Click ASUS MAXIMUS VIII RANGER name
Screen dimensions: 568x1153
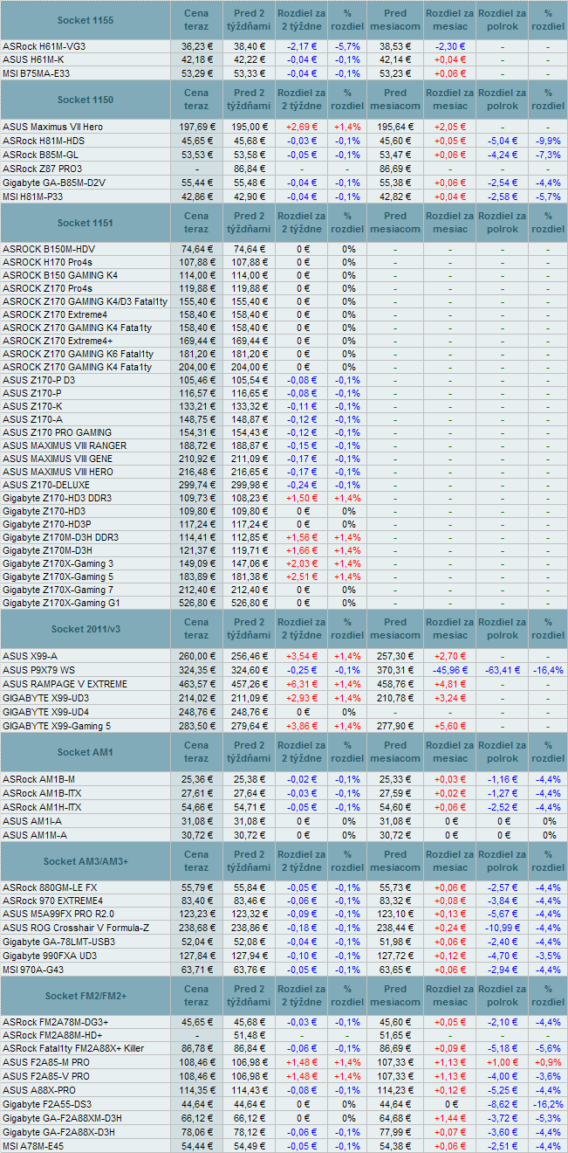point(65,445)
